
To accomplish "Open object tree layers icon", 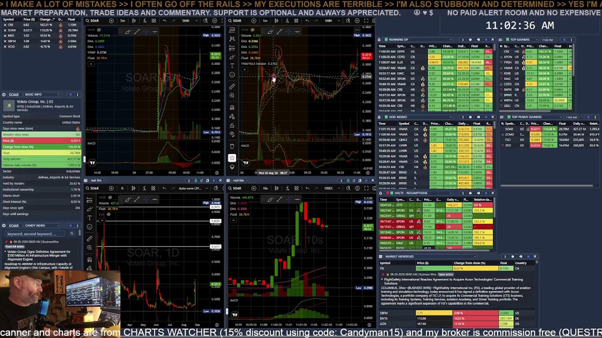I will 232,167.
